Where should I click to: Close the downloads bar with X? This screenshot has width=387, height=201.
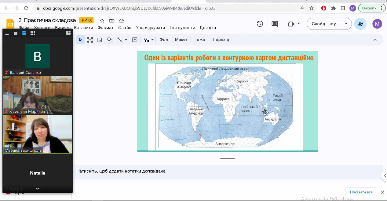[x=383, y=192]
